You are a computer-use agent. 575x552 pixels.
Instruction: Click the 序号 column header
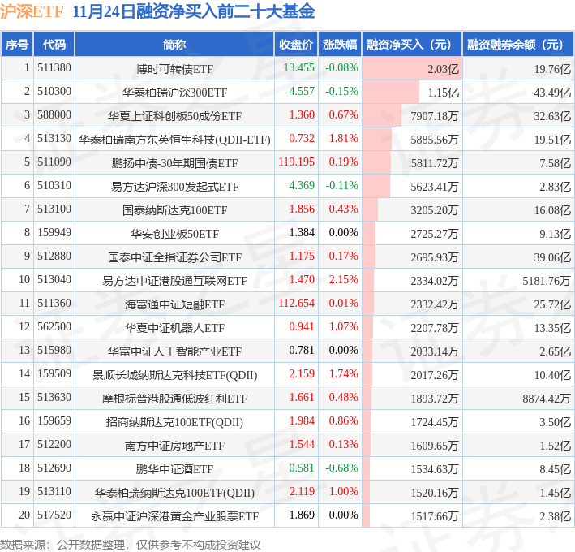tap(17, 45)
